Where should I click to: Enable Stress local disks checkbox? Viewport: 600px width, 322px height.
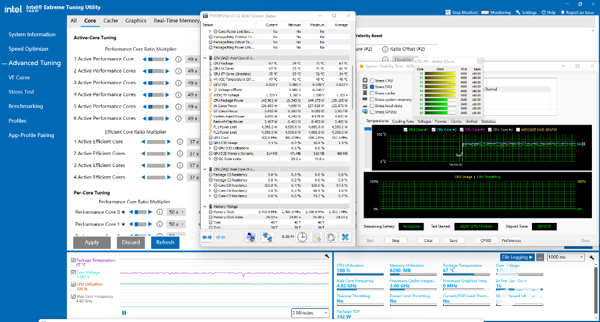tap(372, 106)
